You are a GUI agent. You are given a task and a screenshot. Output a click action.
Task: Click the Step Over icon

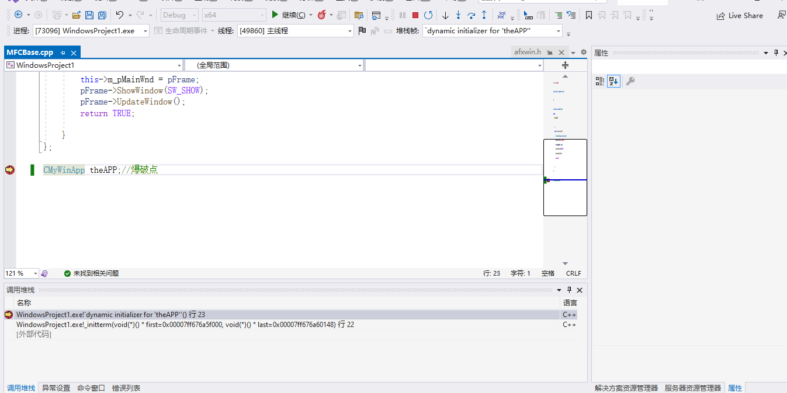(x=471, y=15)
